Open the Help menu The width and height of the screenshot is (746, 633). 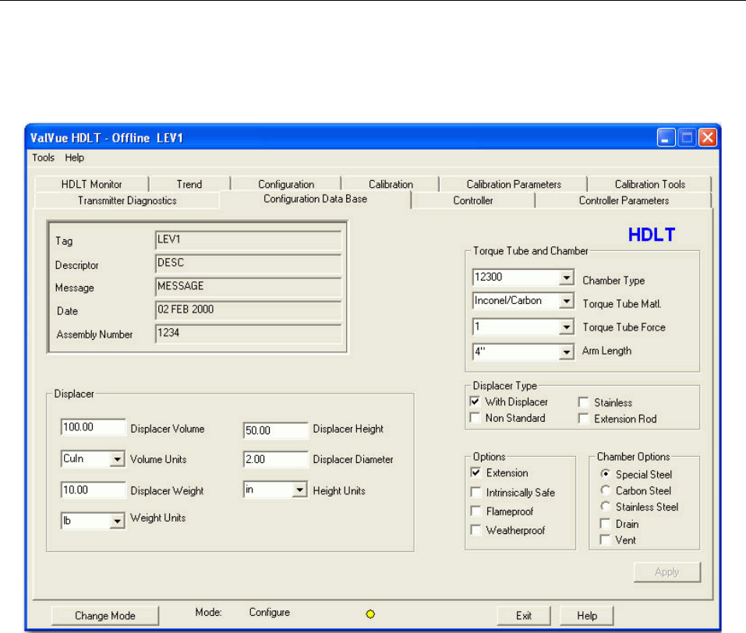click(75, 157)
